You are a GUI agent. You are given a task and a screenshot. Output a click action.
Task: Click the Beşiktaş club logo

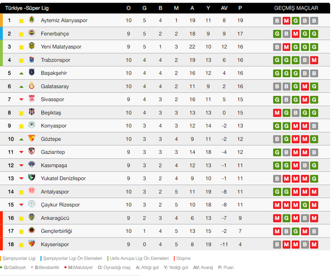pyautogui.click(x=31, y=113)
